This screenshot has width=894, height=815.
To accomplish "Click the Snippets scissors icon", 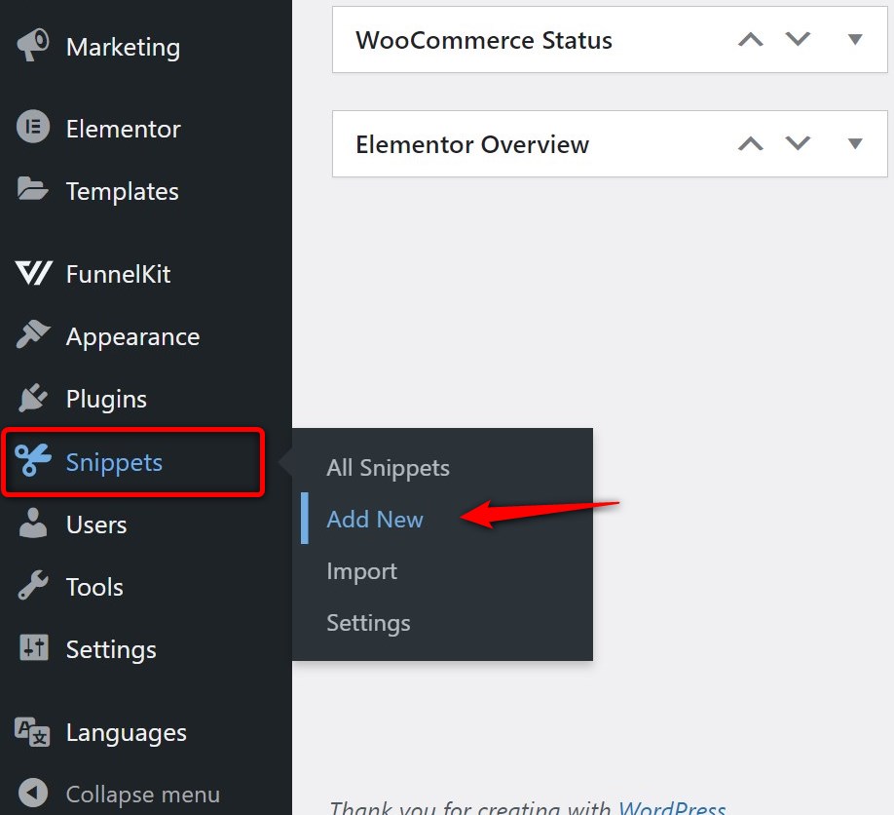I will (x=34, y=461).
